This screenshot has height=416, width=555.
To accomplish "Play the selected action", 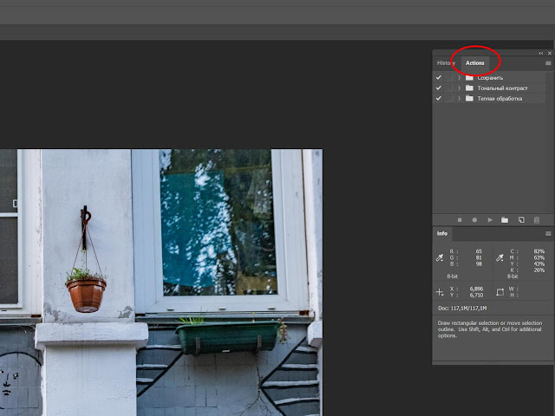I will coord(490,220).
